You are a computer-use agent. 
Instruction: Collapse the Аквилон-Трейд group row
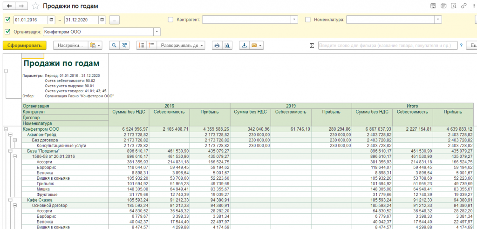(x=10, y=135)
